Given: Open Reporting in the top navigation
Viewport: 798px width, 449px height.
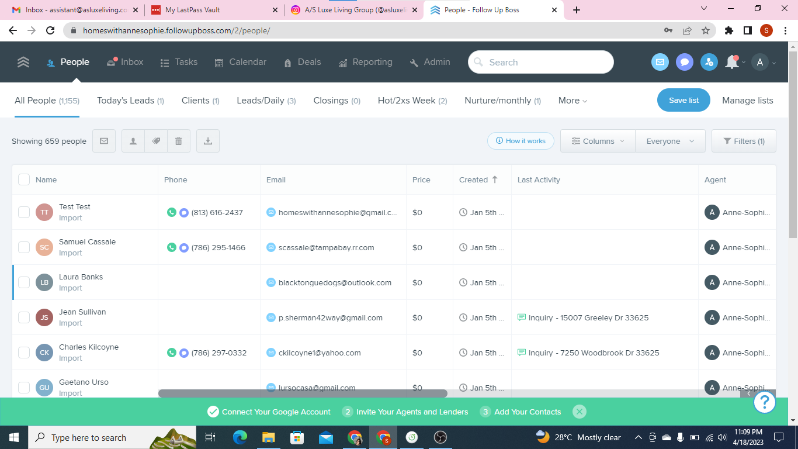Looking at the screenshot, I should point(365,62).
